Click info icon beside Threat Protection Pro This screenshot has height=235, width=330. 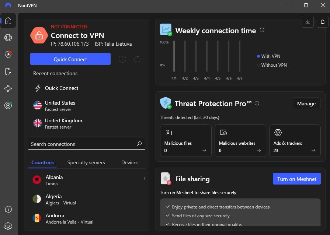click(x=257, y=103)
